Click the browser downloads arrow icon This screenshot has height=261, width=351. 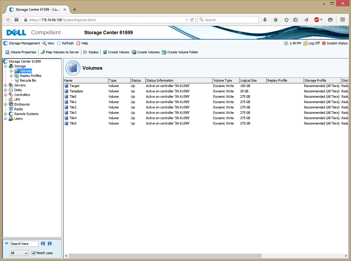click(x=265, y=20)
